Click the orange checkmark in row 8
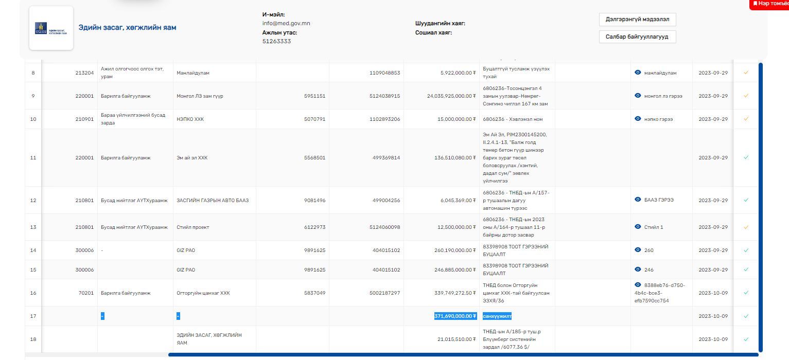 [x=746, y=73]
